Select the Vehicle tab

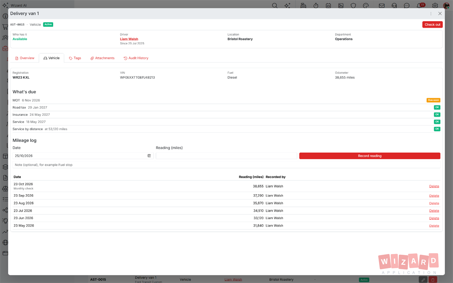52,58
